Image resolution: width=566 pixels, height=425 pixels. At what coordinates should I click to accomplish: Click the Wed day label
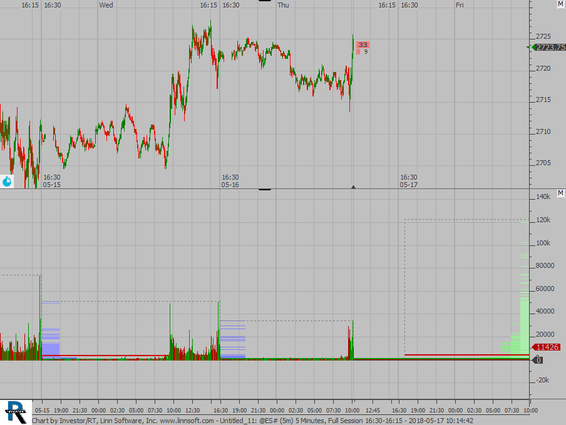pyautogui.click(x=106, y=5)
